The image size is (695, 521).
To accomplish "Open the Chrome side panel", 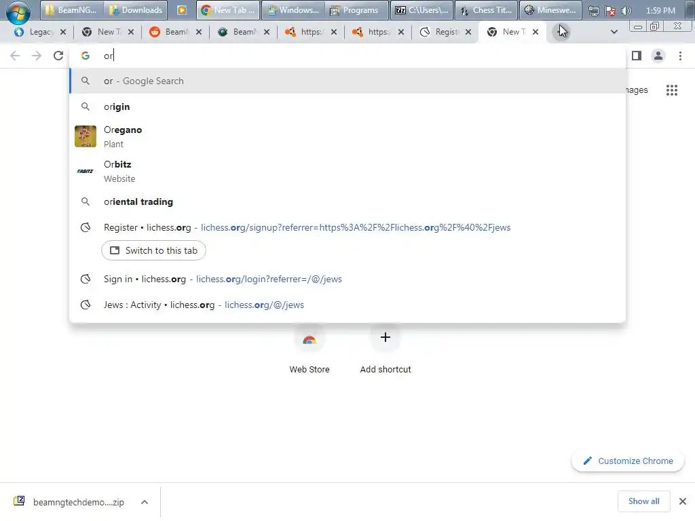I will [637, 56].
